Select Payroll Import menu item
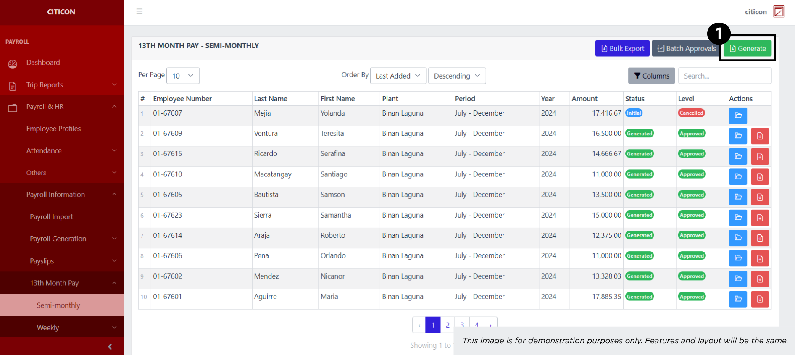 51,217
